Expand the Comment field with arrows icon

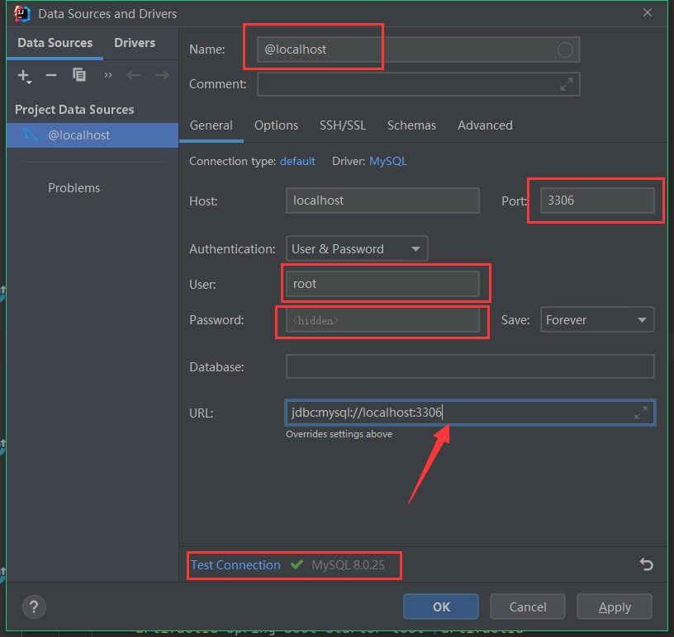567,84
